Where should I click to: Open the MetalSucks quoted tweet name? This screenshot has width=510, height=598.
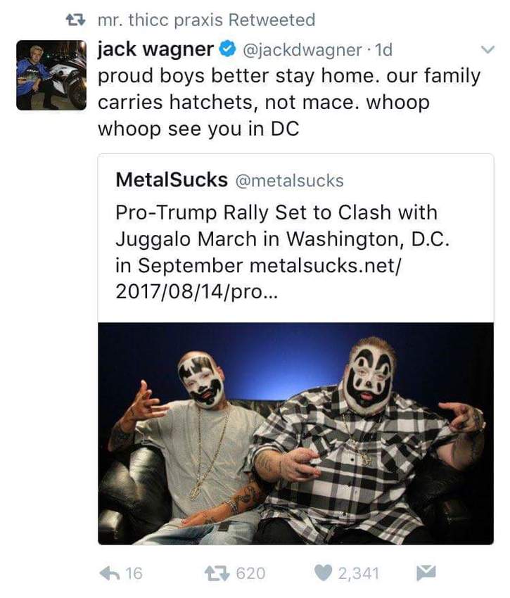click(x=172, y=179)
